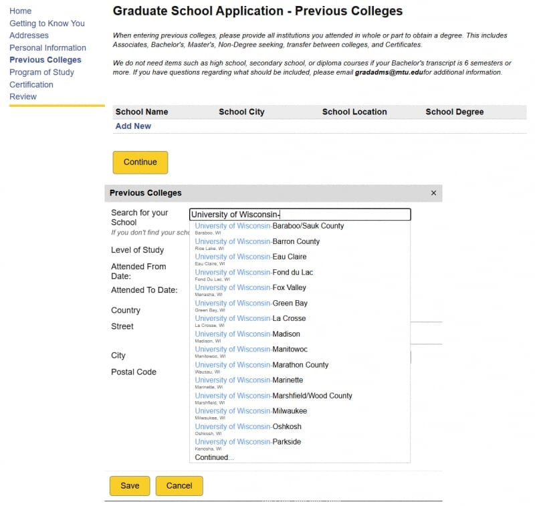This screenshot has height=506, width=535.
Task: Select University of Wisconsin-Fond du Lac
Action: pyautogui.click(x=300, y=275)
